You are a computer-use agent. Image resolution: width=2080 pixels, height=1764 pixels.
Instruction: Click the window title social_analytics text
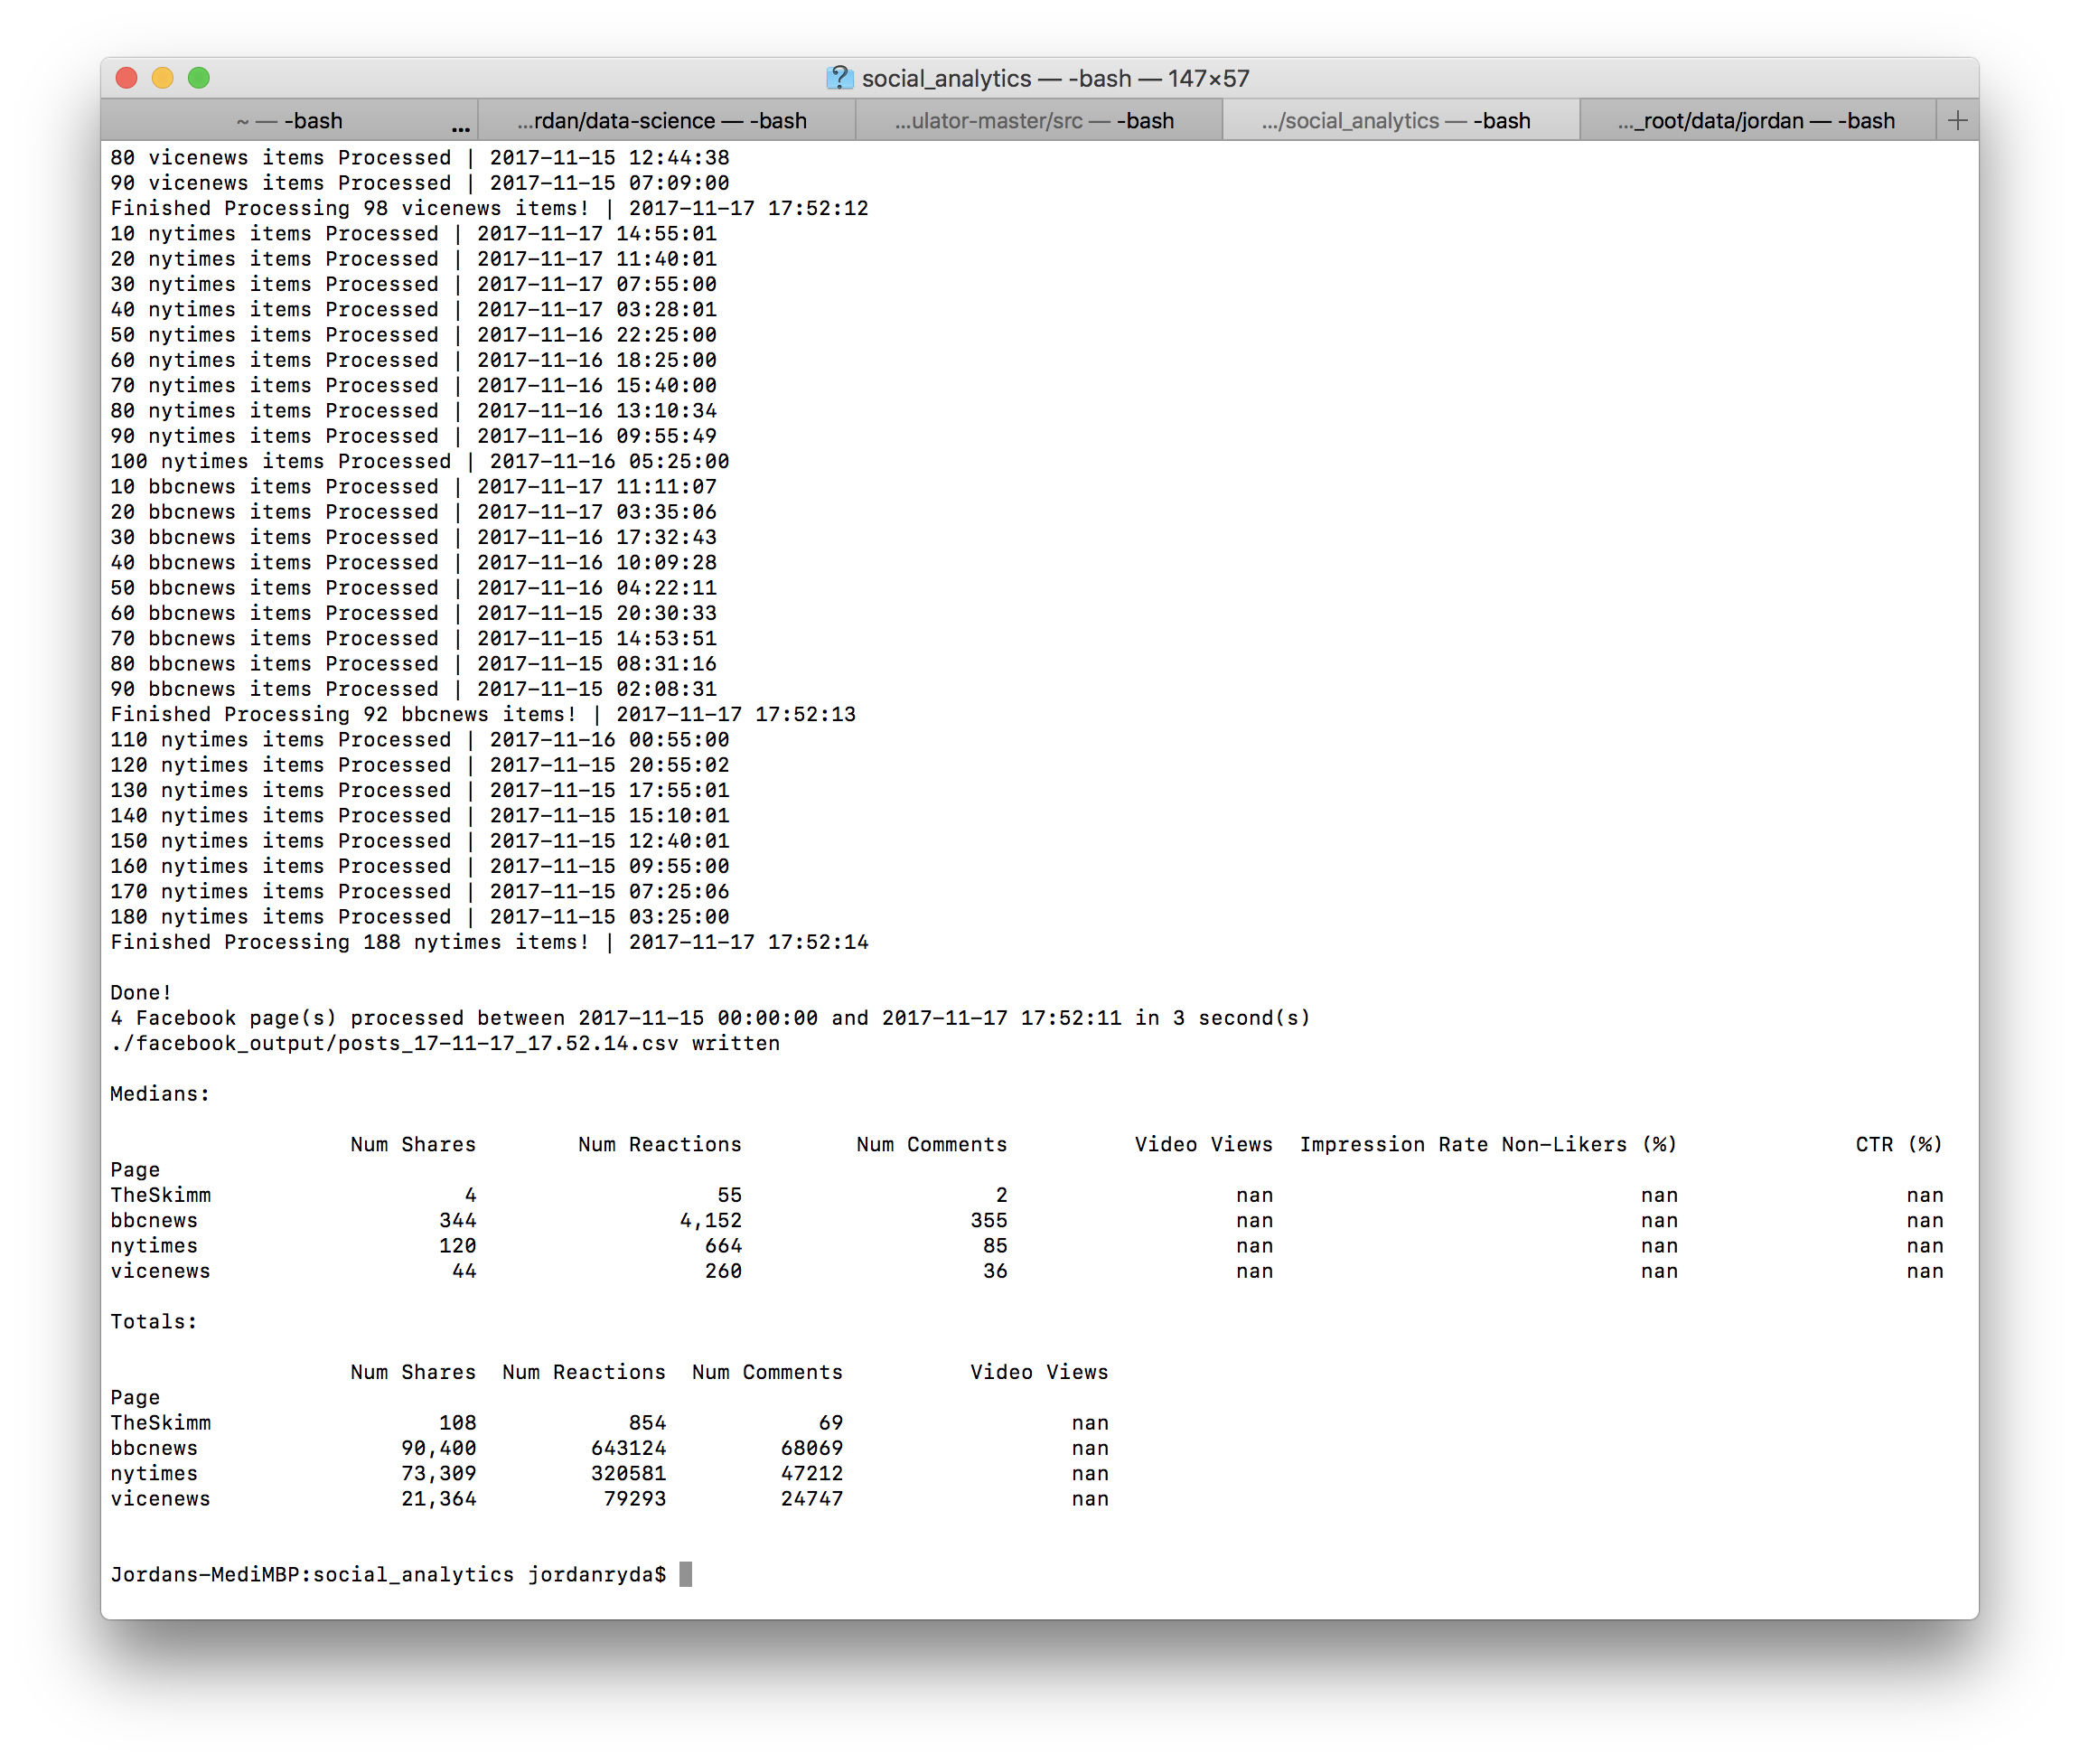946,78
